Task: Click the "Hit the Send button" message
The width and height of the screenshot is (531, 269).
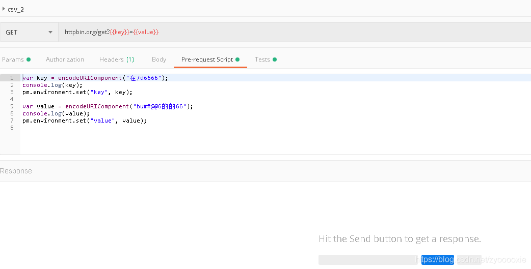Action: (x=400, y=239)
